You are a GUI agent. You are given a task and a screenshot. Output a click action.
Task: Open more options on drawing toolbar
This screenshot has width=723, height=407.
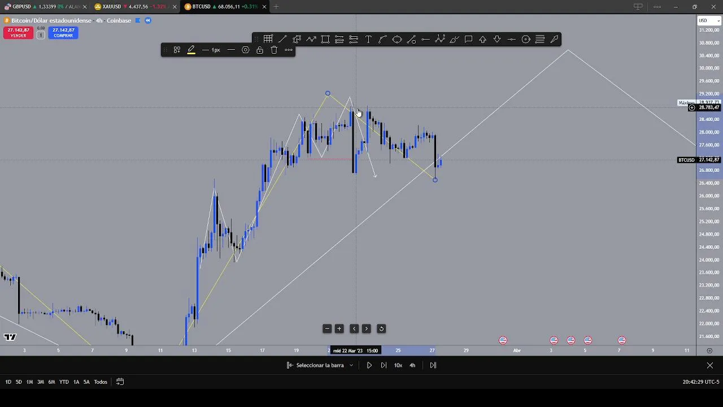(289, 50)
